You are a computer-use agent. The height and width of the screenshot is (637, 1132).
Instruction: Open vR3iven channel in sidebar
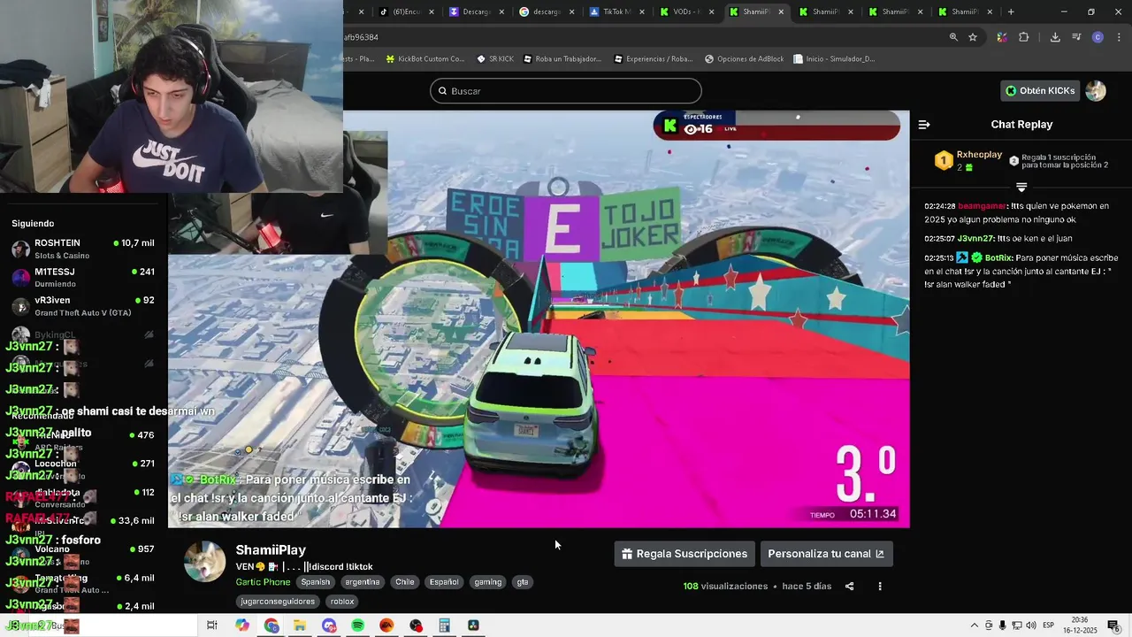[x=83, y=306]
